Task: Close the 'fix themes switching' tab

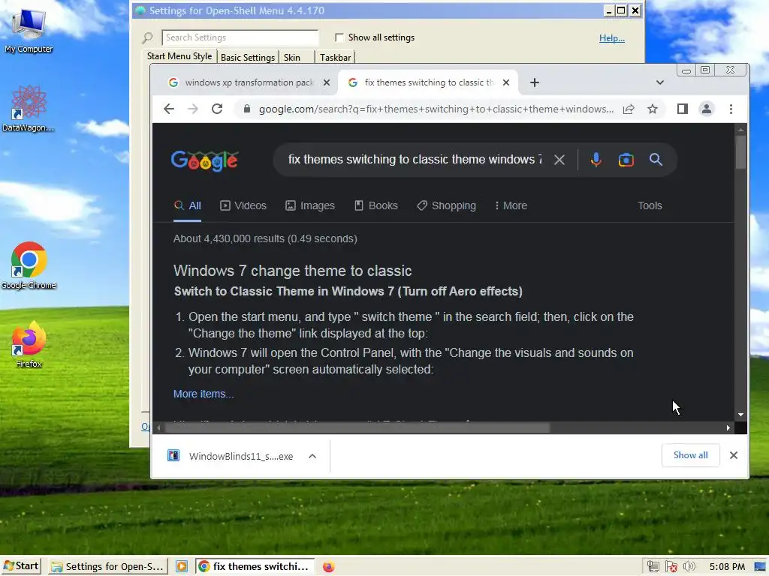Action: coord(506,82)
